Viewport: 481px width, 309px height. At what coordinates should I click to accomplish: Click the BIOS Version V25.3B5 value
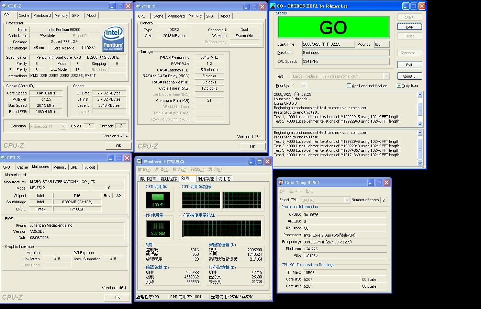[x=77, y=231]
